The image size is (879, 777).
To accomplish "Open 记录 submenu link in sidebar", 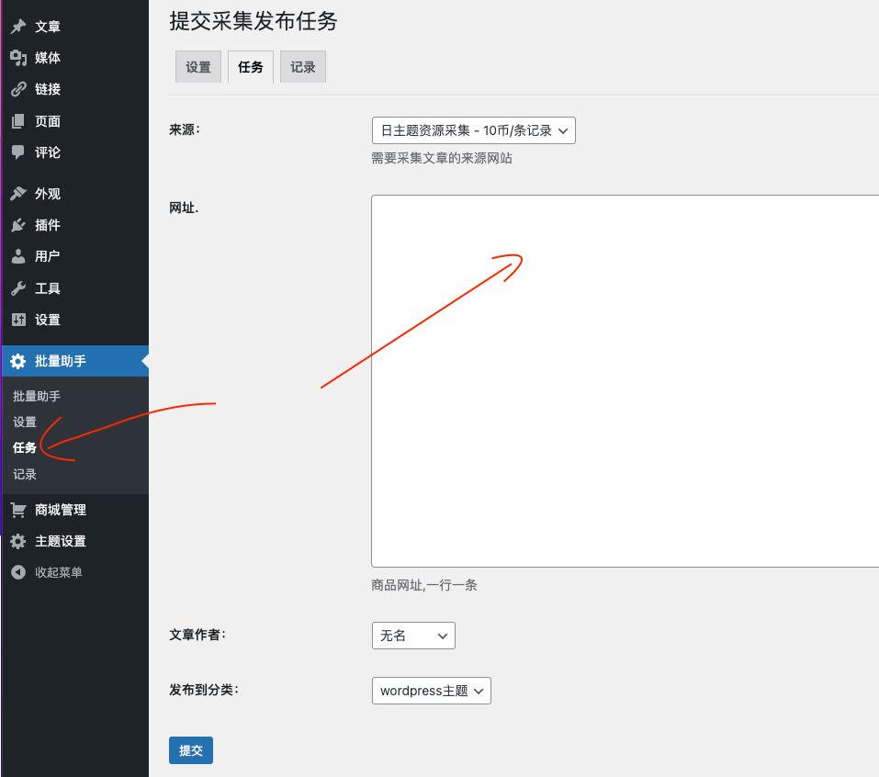I will (25, 474).
